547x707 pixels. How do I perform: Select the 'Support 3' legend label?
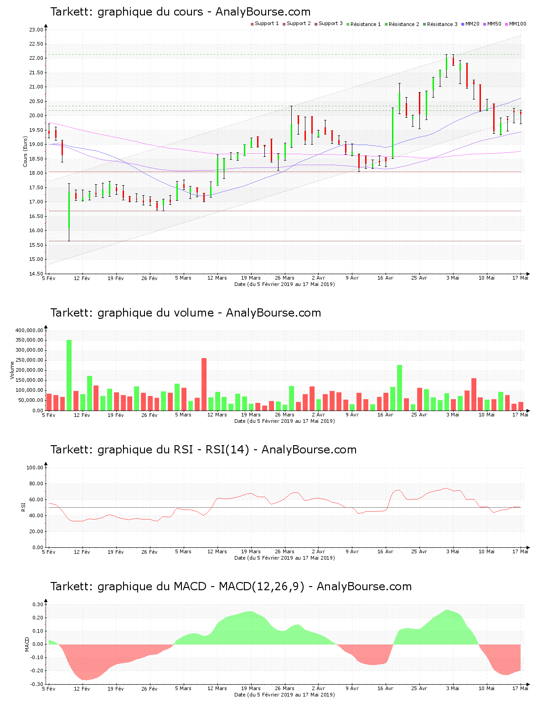(x=330, y=24)
